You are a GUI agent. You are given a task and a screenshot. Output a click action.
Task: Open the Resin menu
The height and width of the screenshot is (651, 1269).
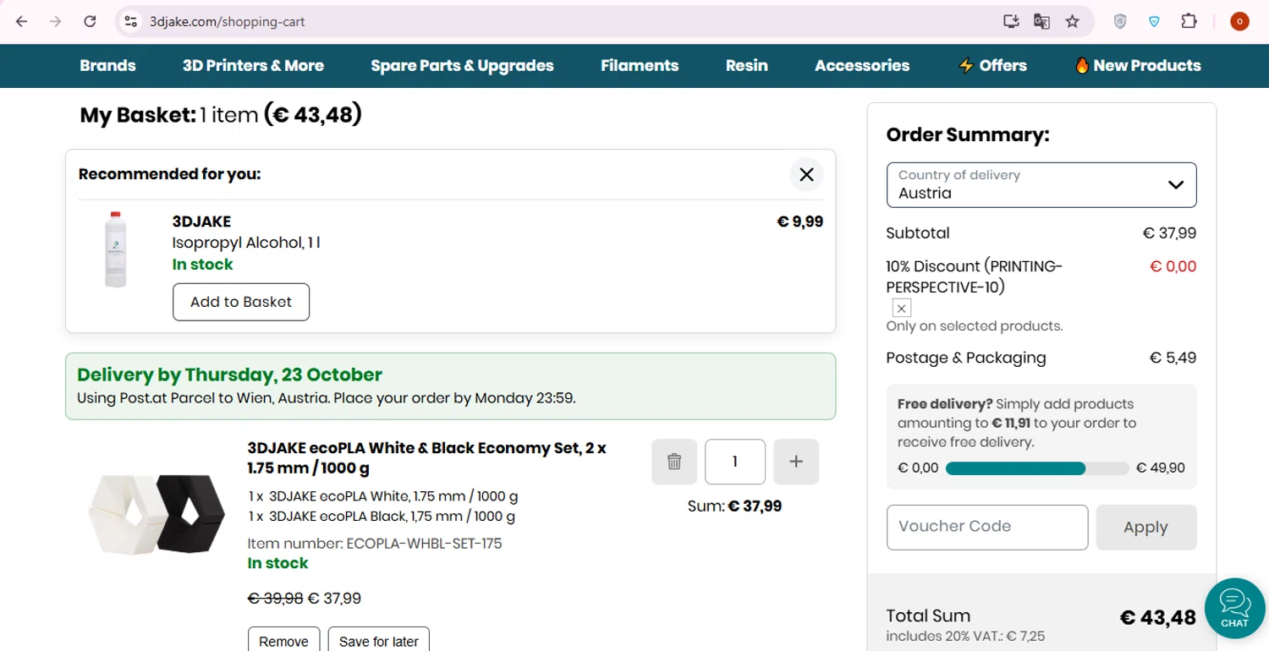click(x=747, y=66)
